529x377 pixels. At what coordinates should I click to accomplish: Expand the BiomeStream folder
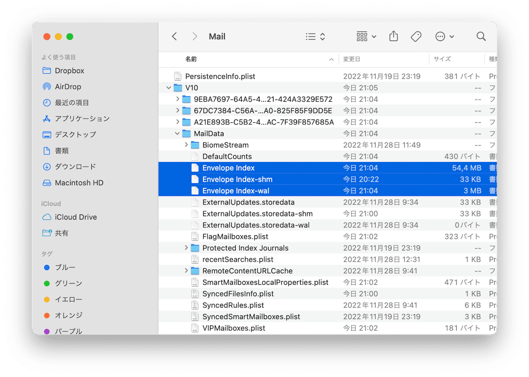click(x=186, y=145)
